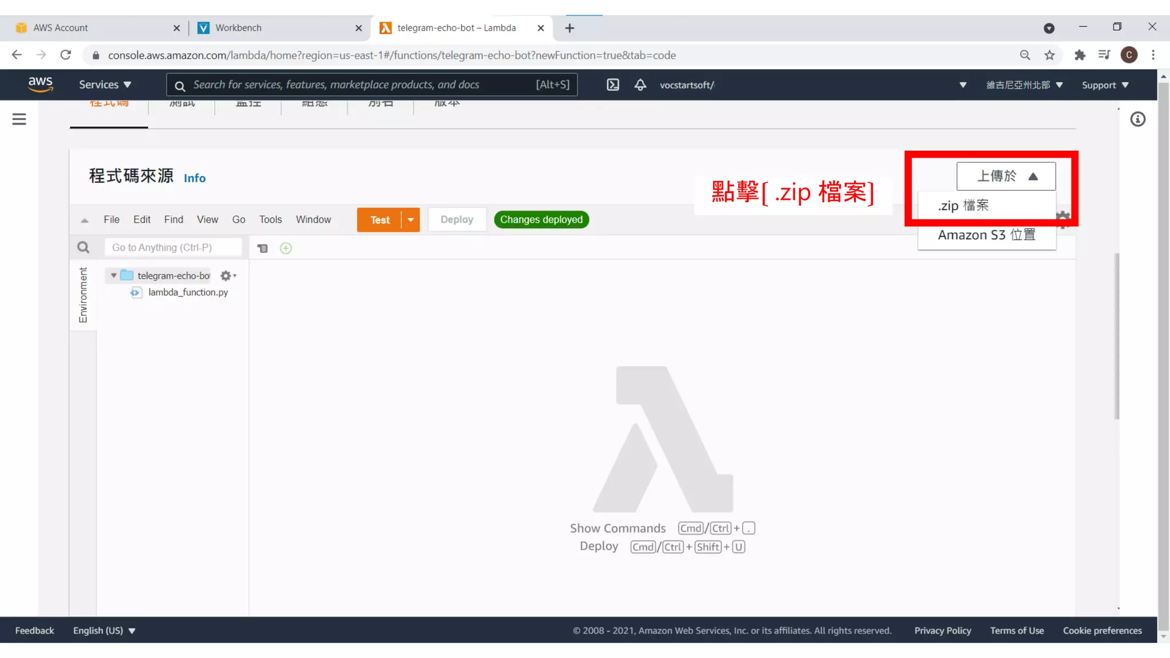Open the Chrome profile avatar C
The image size is (1170, 658).
1129,55
